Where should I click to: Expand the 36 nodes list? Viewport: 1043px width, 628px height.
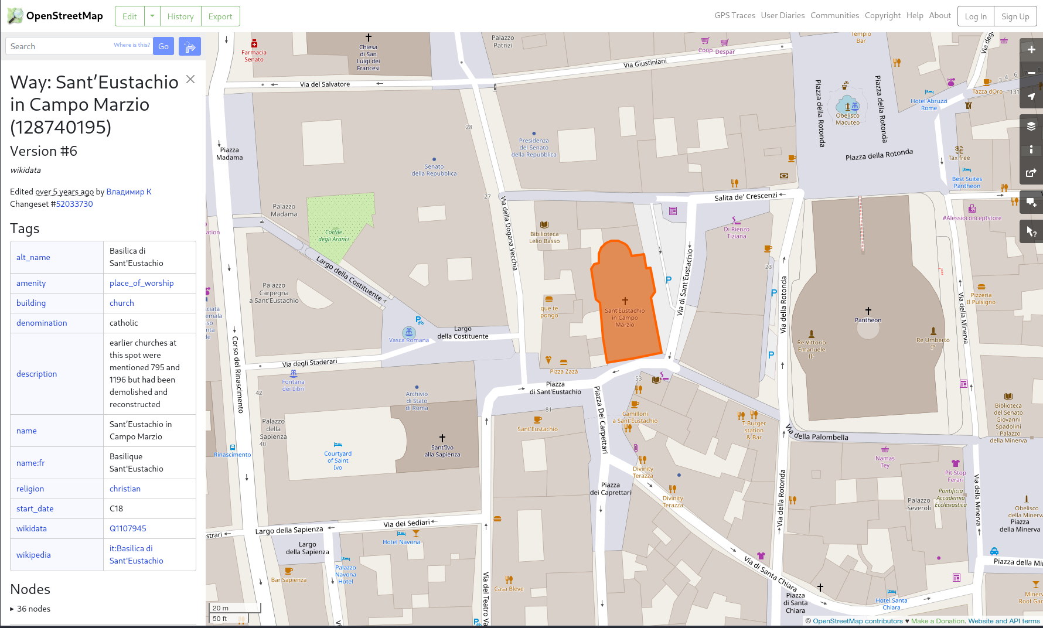30,609
